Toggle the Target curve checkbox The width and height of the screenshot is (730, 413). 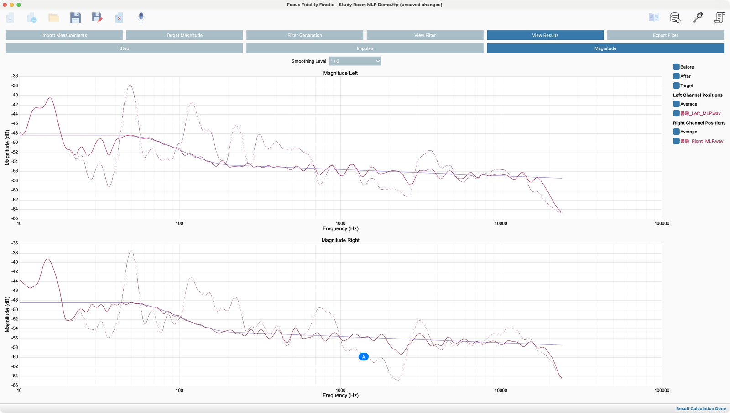tap(677, 85)
